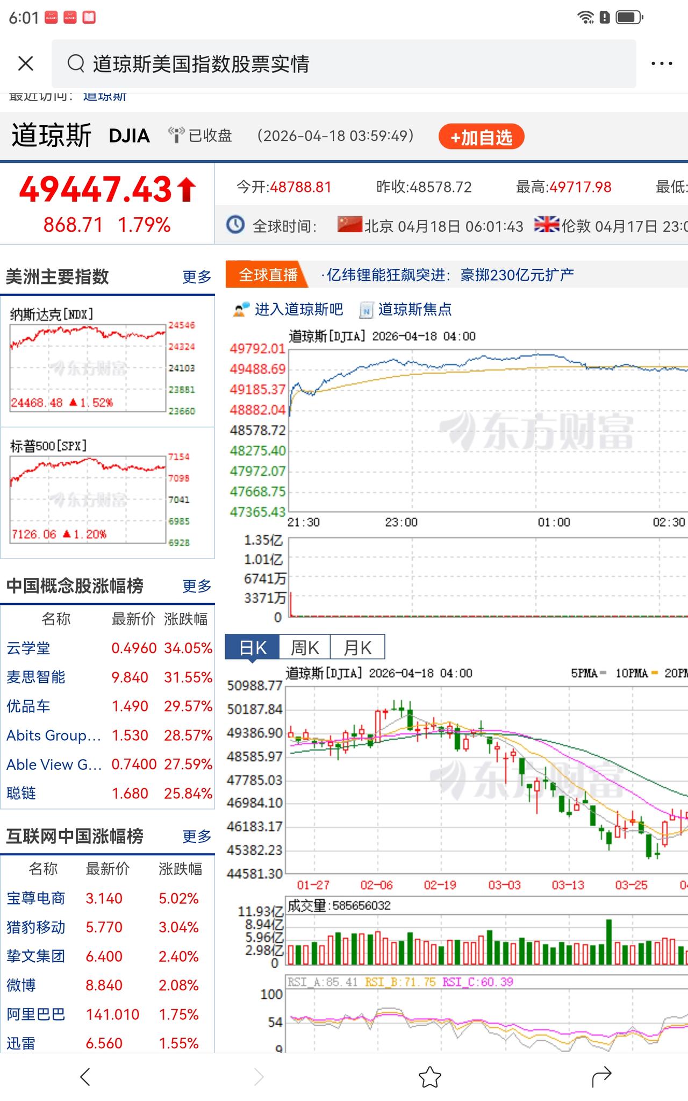Open the recently visited 道琼斯 link

pyautogui.click(x=105, y=97)
